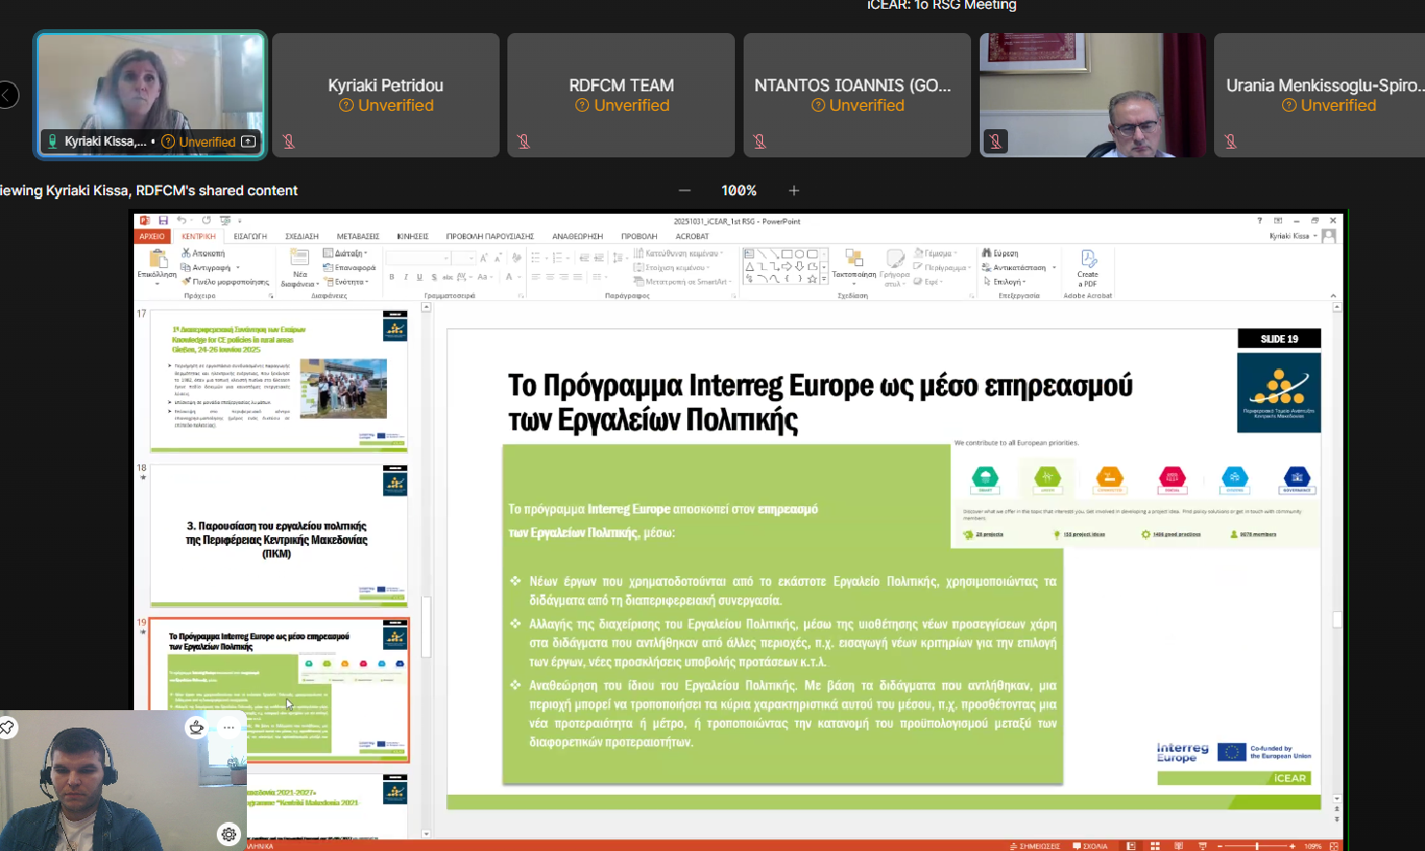The image size is (1425, 851).
Task: Expand the Layout (Διάταξη) dropdown
Action: pyautogui.click(x=350, y=254)
